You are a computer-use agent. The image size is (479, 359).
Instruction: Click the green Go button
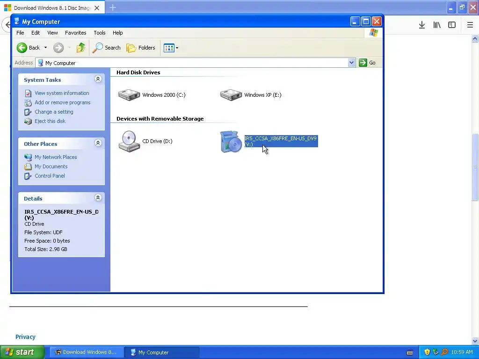tap(367, 63)
